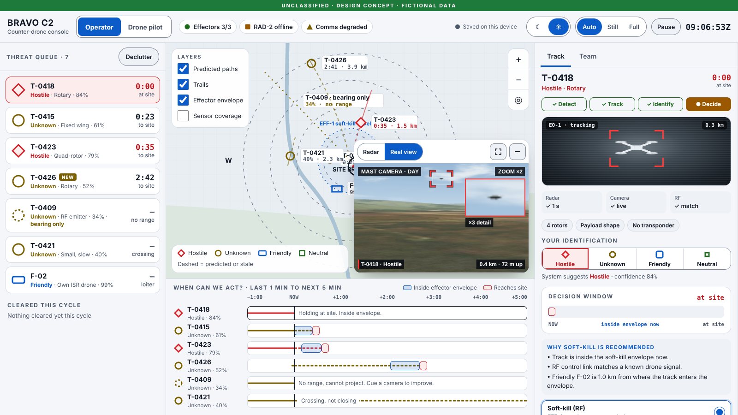The image size is (738, 415).
Task: Switch camera panel to Real view
Action: coord(403,152)
